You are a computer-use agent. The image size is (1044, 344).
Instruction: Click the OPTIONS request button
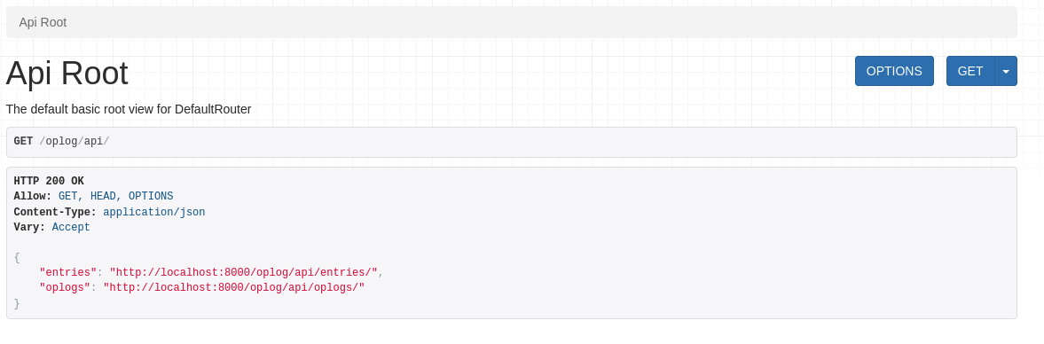[894, 71]
